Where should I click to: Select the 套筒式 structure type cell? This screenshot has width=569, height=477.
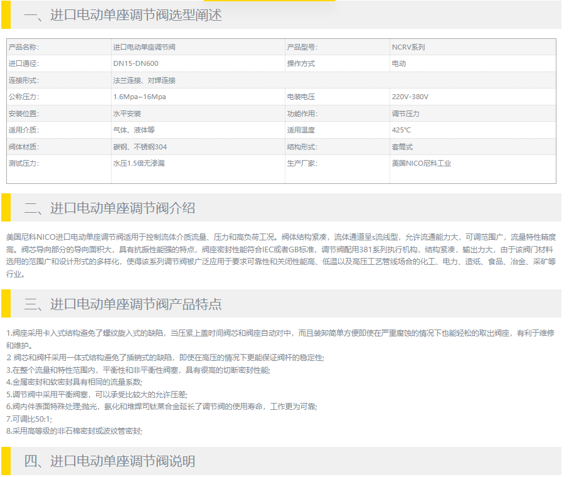point(402,147)
